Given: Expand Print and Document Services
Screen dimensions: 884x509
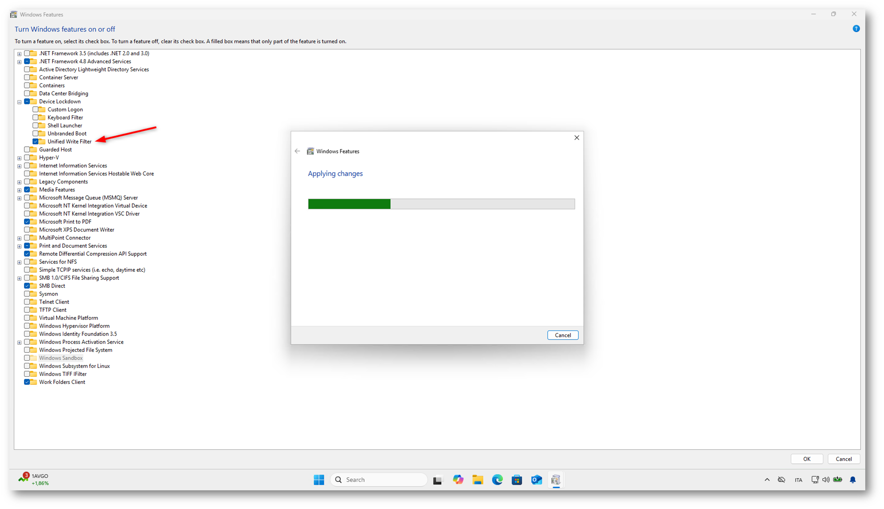Looking at the screenshot, I should point(19,246).
